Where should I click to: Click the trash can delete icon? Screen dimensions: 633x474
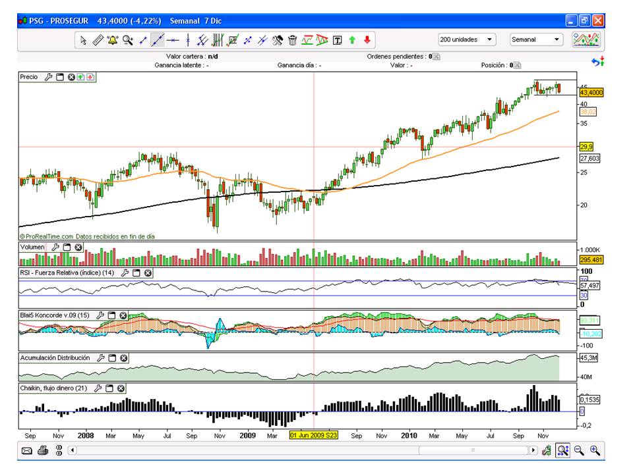pyautogui.click(x=292, y=40)
